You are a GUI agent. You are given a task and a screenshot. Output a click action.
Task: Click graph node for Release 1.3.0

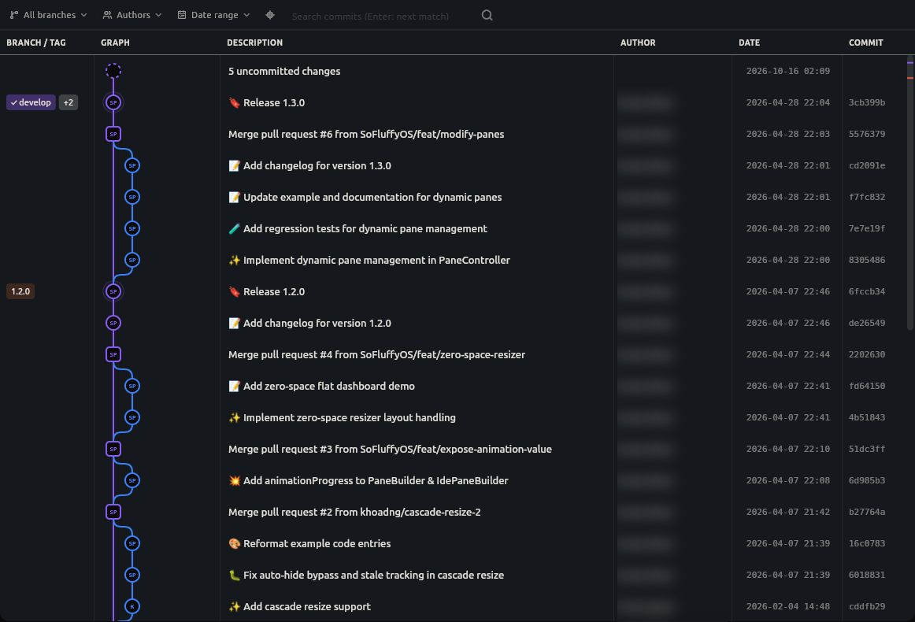pos(113,102)
